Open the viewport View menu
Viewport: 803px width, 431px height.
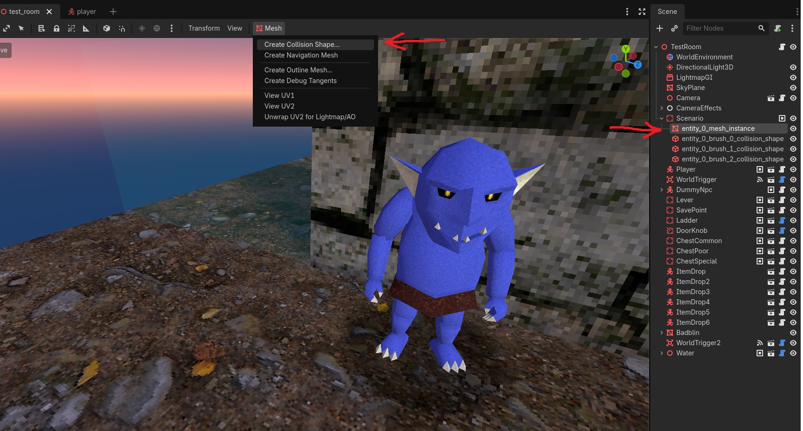click(235, 28)
